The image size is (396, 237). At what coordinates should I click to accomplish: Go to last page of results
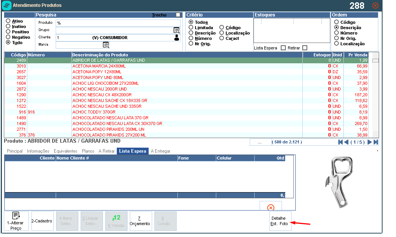(x=376, y=142)
